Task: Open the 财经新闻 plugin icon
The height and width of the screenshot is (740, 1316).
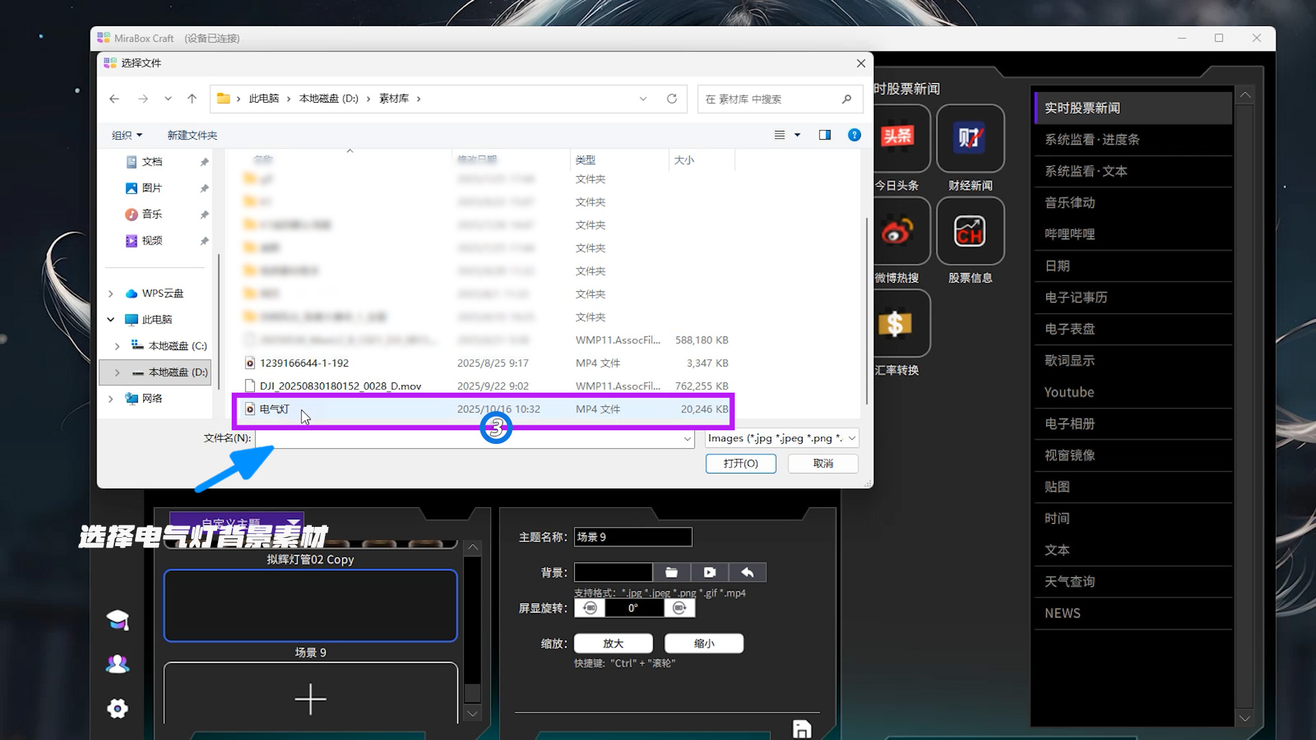Action: [969, 138]
